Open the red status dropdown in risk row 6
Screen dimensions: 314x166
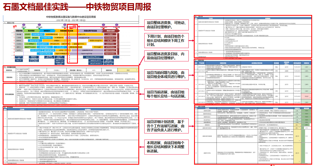tap(306, 96)
